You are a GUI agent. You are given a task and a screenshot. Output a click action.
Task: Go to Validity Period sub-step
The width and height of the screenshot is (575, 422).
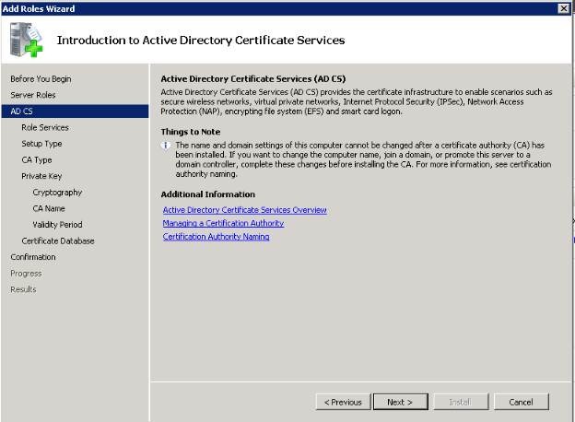(57, 225)
